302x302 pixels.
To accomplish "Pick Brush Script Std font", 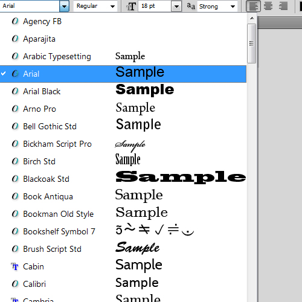I will [123, 249].
